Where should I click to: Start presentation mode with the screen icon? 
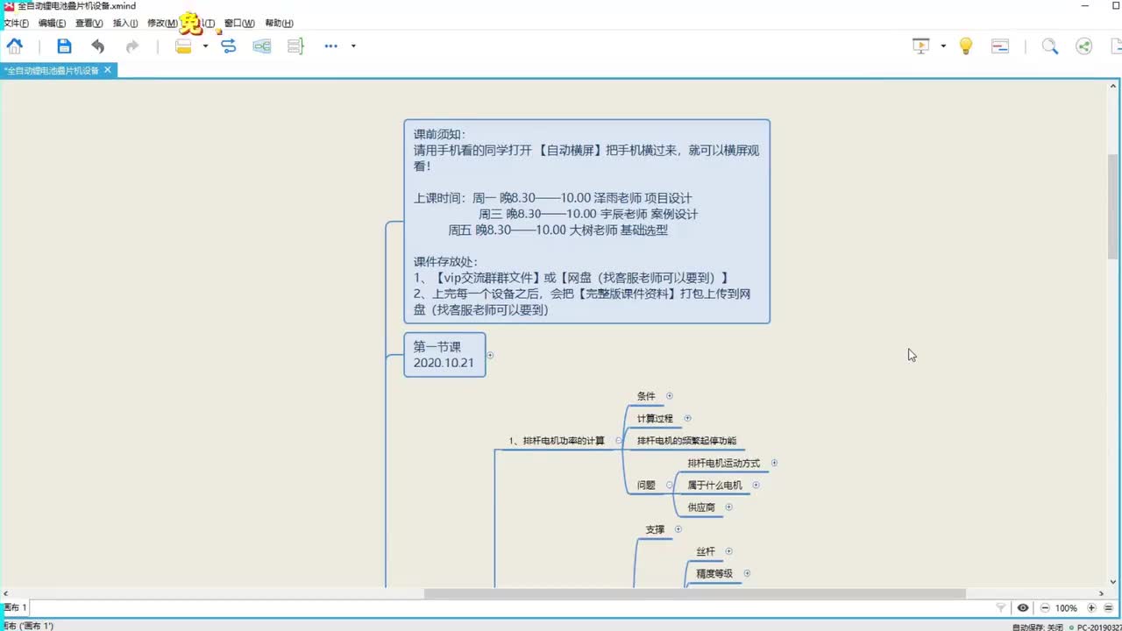point(920,46)
